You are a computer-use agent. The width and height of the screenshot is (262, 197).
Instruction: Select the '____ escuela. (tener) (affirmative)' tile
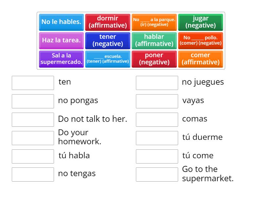pos(108,59)
